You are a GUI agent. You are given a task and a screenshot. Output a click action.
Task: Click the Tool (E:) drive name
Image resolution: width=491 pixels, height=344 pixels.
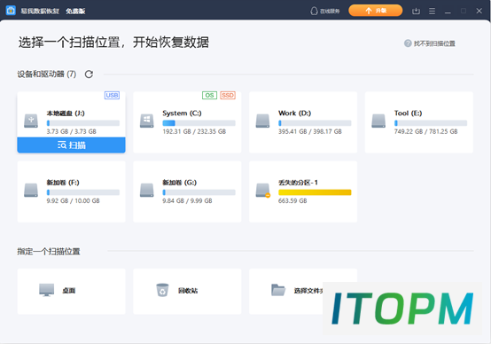(408, 113)
